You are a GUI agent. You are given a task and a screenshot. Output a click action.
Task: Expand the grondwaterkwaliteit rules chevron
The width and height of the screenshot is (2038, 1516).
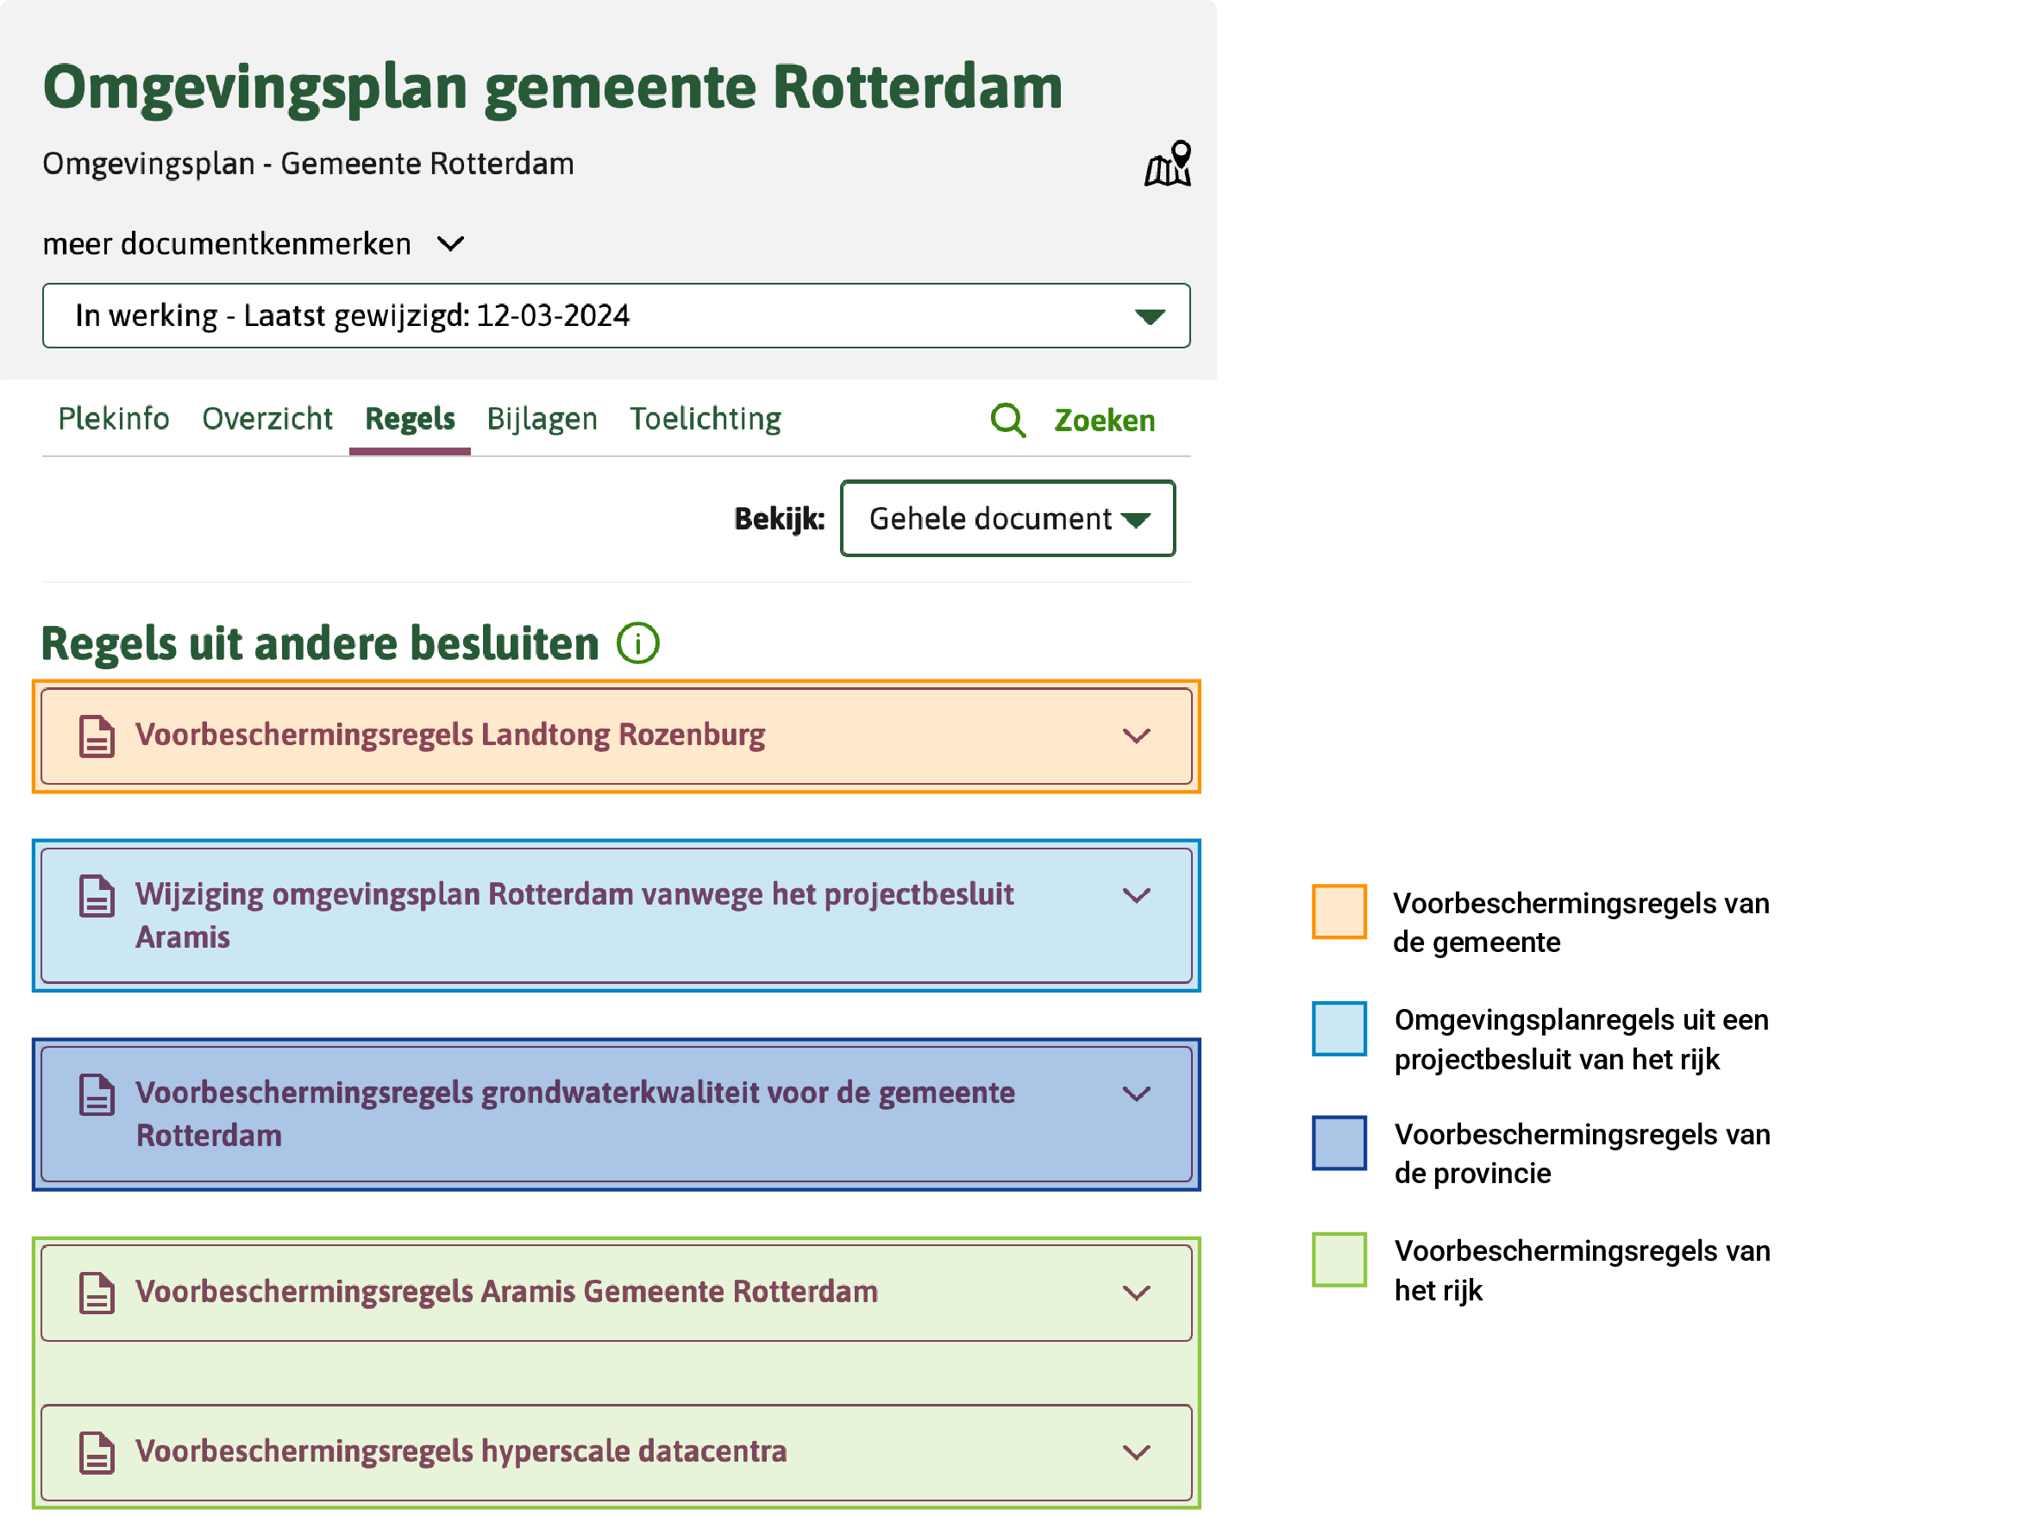click(1136, 1093)
